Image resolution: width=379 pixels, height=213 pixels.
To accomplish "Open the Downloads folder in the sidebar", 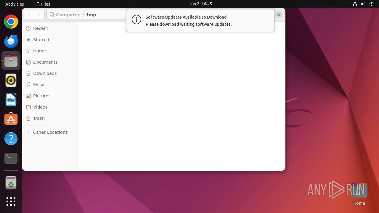I will 50,73.
